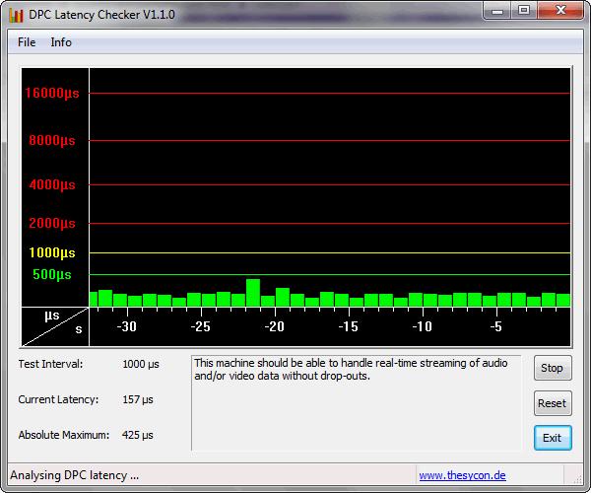The width and height of the screenshot is (591, 493).
Task: Click the 2000µs axis label
Action: tap(52, 223)
